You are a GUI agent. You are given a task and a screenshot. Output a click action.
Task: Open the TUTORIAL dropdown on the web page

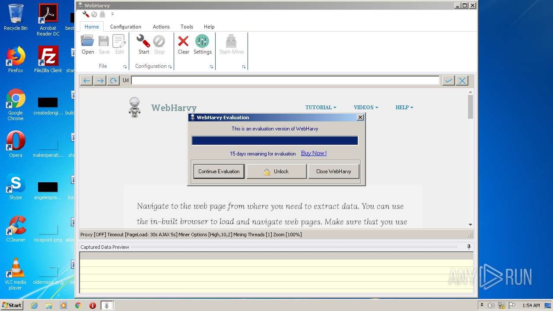coord(321,108)
